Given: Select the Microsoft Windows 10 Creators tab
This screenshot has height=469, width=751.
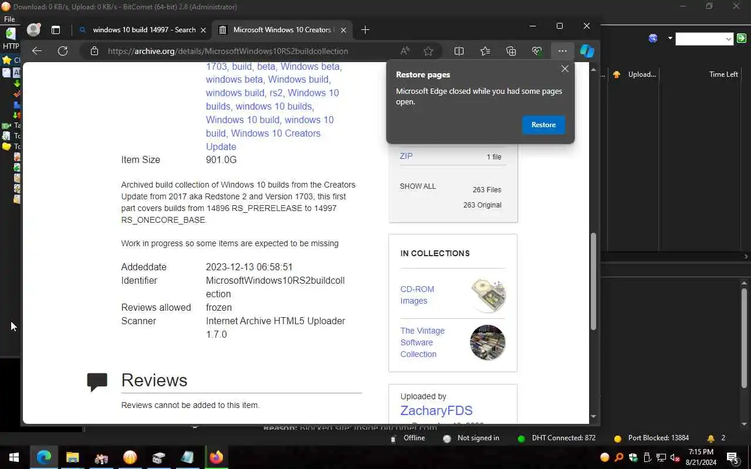Looking at the screenshot, I should [283, 30].
